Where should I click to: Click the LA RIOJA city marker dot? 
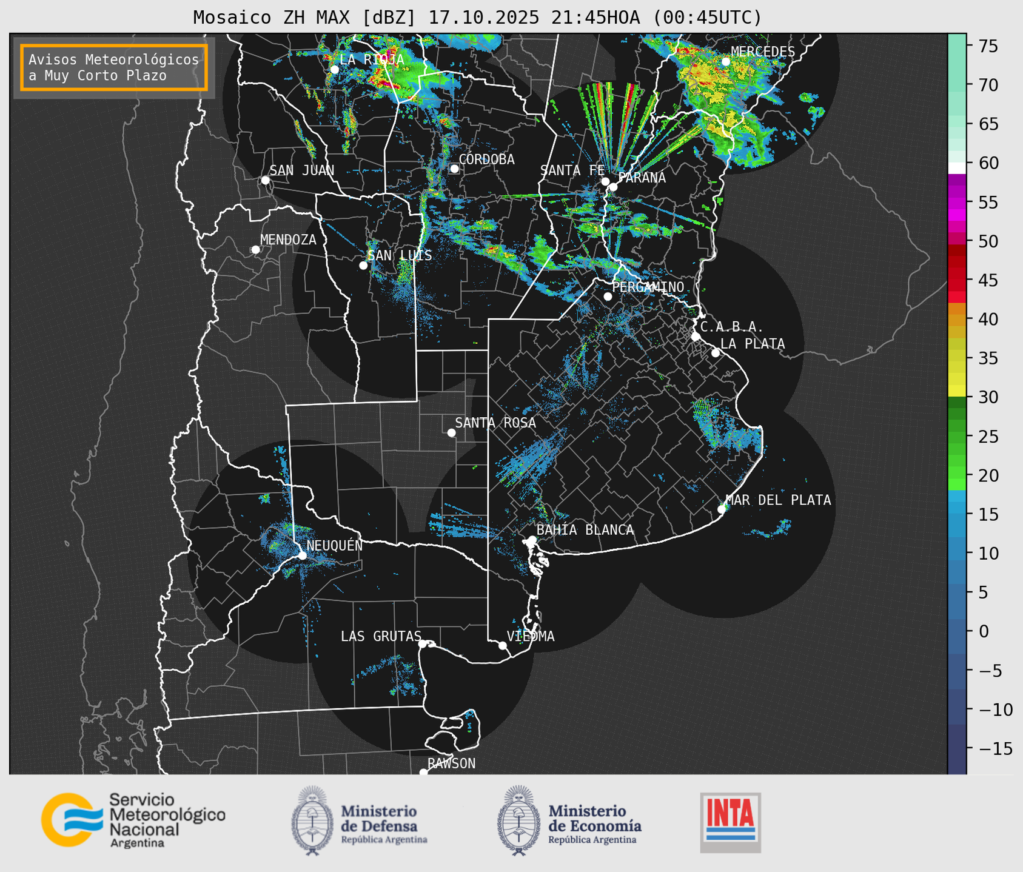click(x=334, y=69)
